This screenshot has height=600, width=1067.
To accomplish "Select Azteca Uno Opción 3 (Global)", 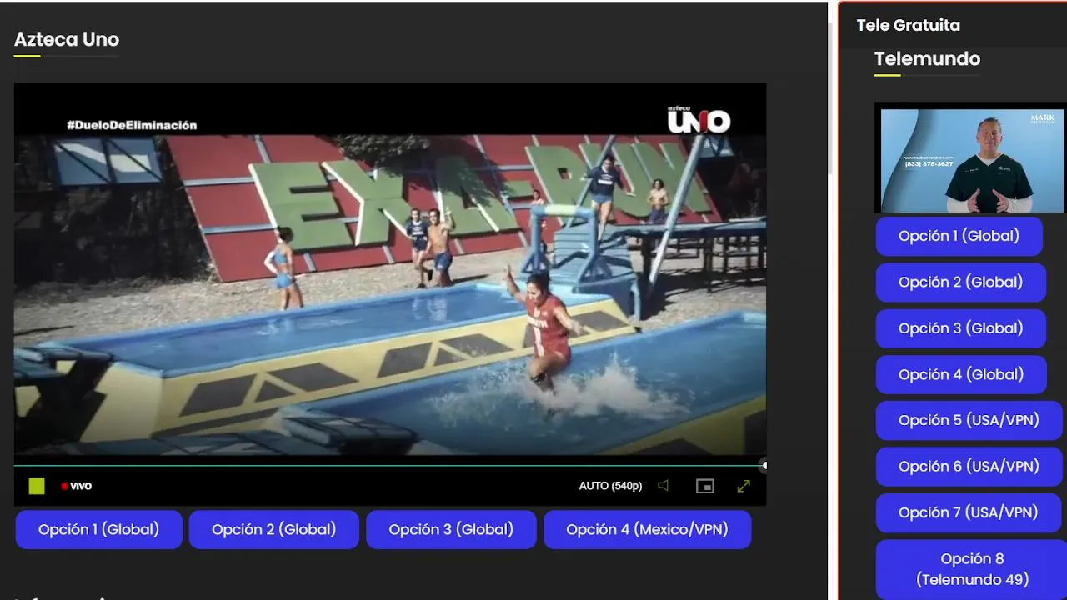I will tap(451, 529).
